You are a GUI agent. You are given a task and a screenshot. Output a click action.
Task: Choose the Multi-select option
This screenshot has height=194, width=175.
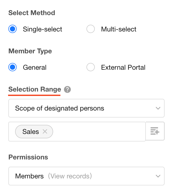(x=91, y=29)
